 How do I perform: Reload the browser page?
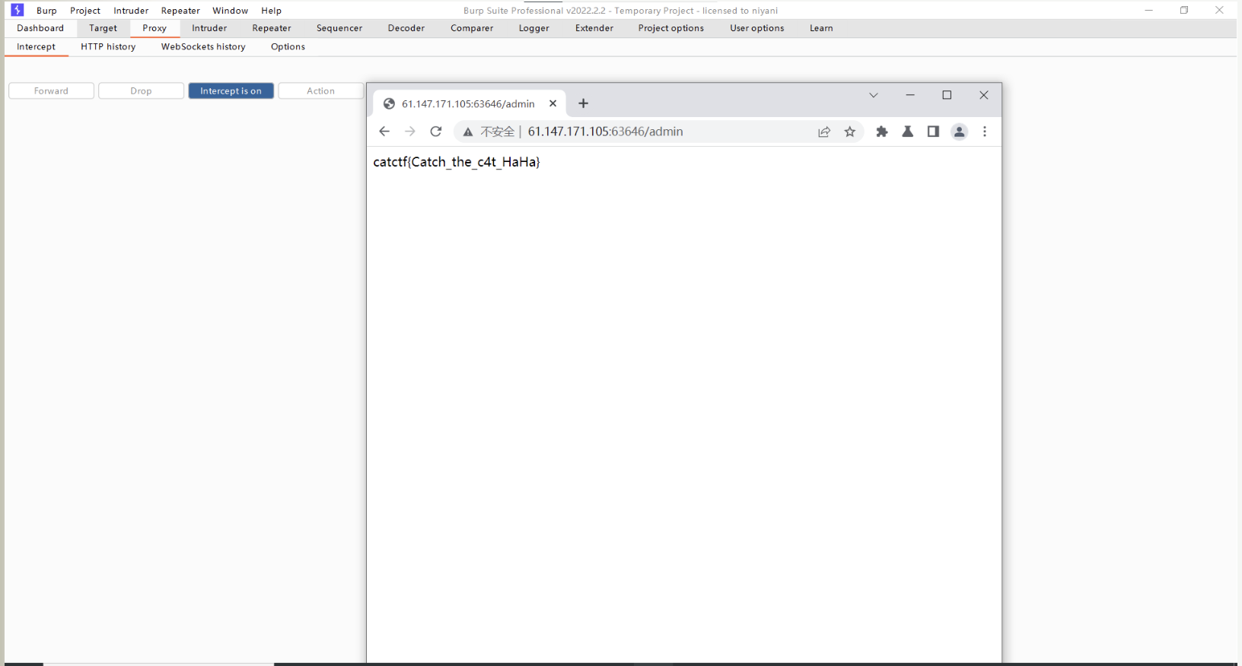[436, 132]
